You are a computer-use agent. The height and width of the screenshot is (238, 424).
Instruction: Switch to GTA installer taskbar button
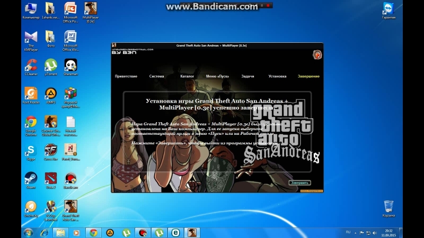(x=192, y=233)
